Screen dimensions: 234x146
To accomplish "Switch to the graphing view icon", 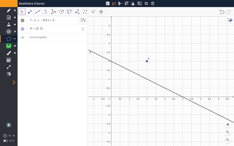I will click(x=114, y=4).
